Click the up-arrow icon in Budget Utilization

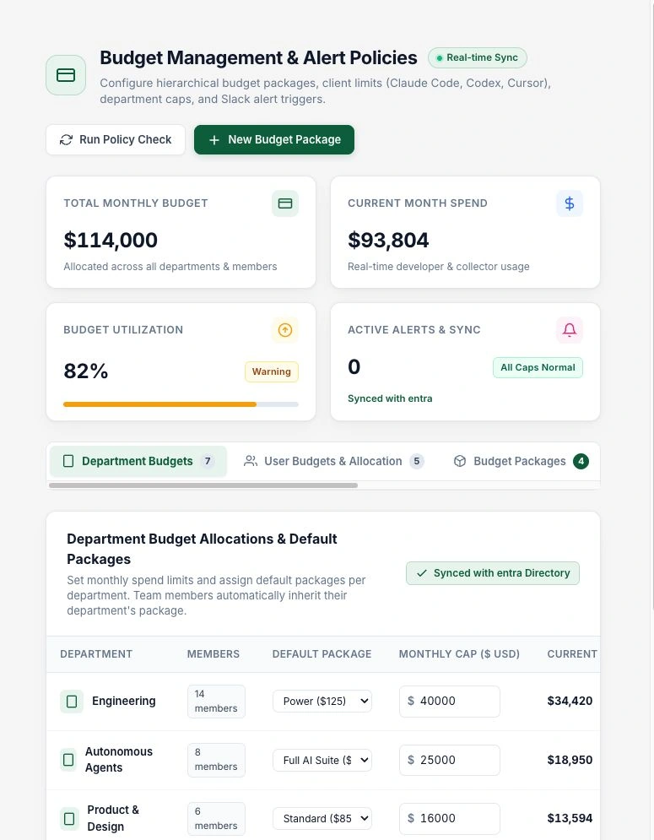(285, 330)
